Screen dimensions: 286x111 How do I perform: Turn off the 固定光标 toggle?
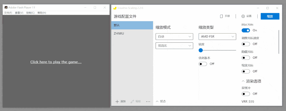click(246, 31)
